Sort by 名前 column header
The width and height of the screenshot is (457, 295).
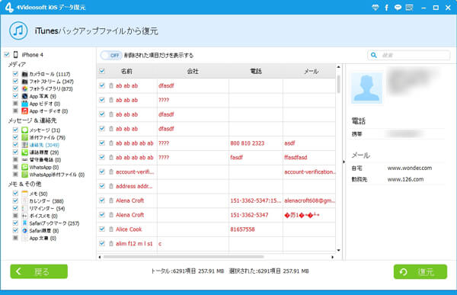126,71
